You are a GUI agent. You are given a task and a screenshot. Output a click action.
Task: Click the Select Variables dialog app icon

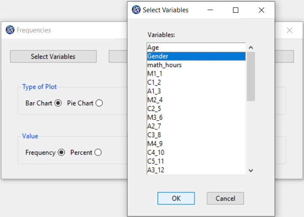pos(136,10)
